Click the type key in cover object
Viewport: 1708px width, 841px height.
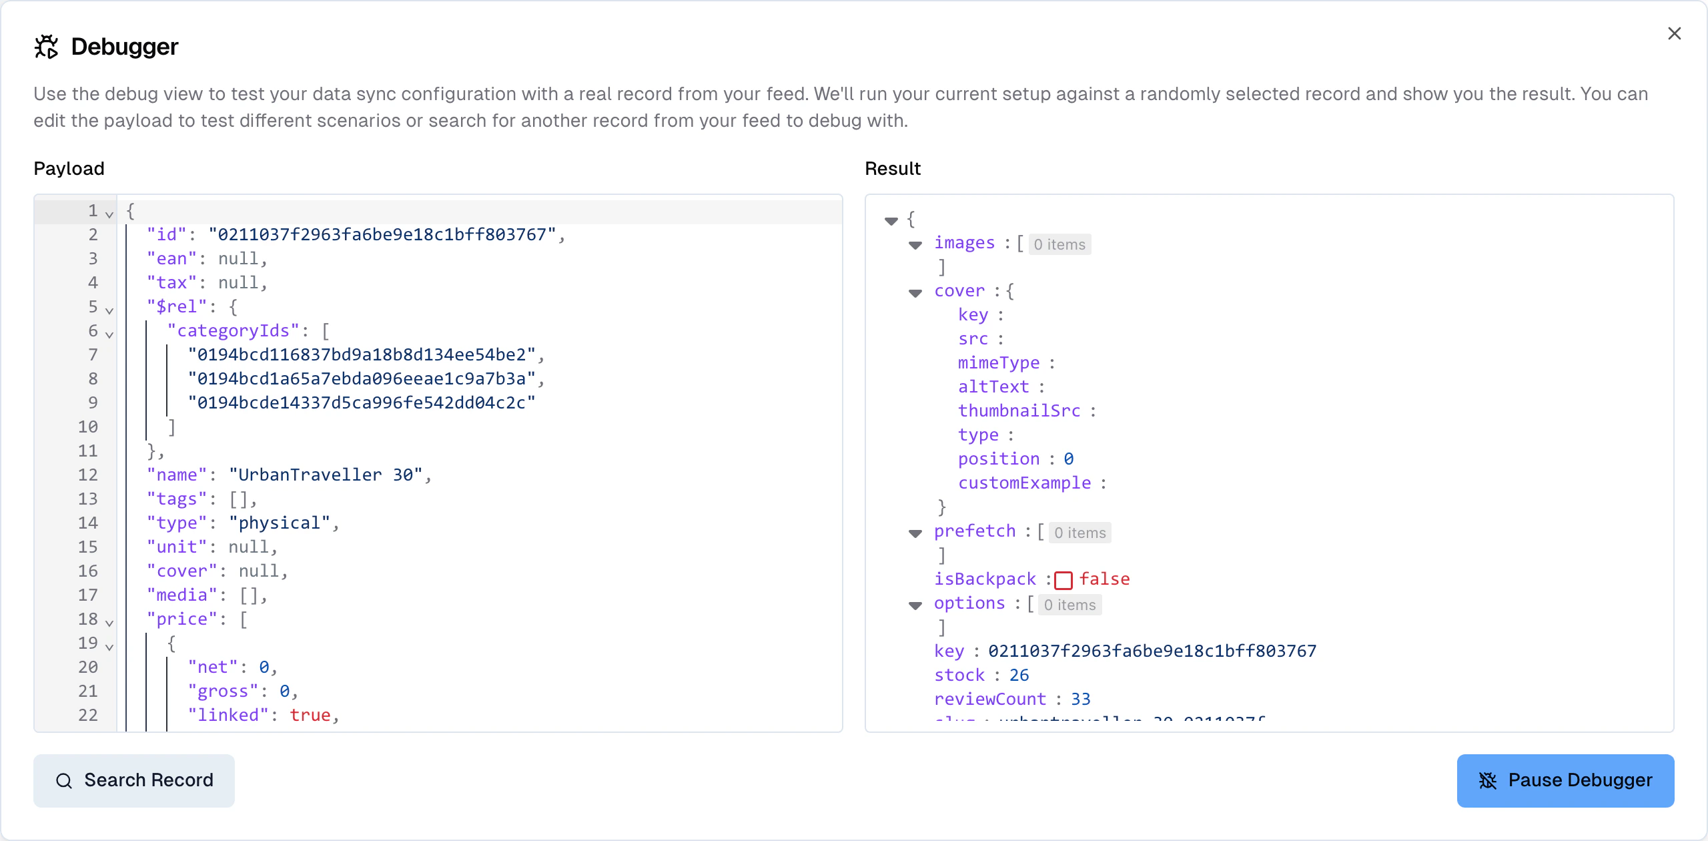978,435
